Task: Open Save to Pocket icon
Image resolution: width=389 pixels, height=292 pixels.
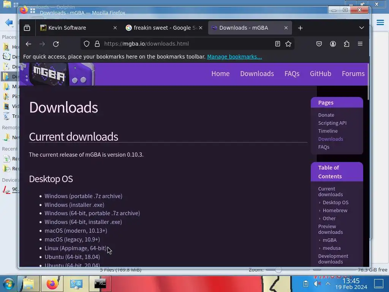Action: point(319,44)
